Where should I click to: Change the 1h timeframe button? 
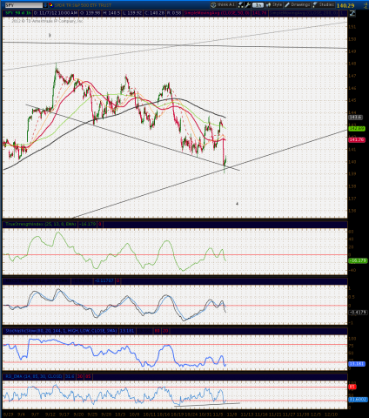[258, 5]
